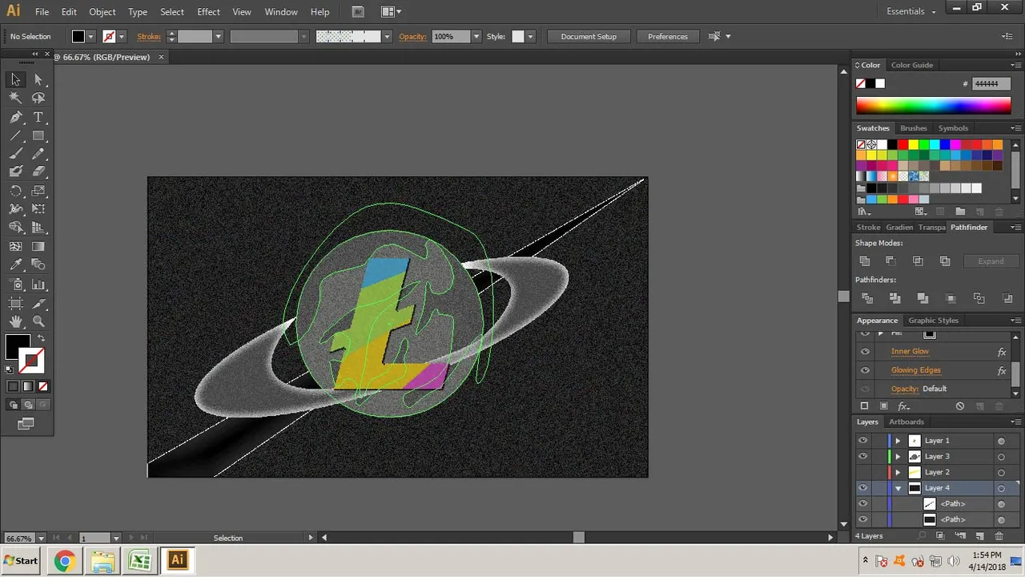Select the Paintbrush tool
Screen dimensions: 1025x585
[15, 154]
